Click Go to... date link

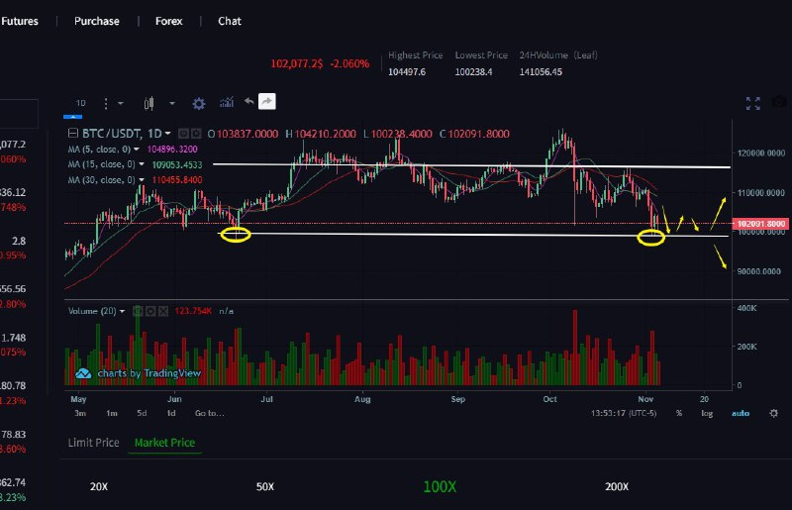(209, 413)
